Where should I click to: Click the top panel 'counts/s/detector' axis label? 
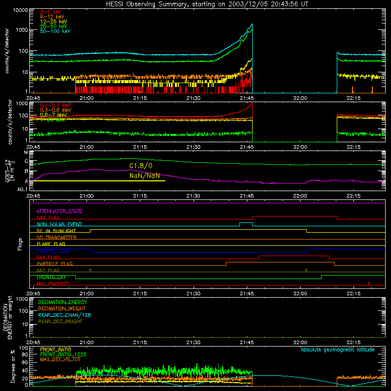point(7,51)
